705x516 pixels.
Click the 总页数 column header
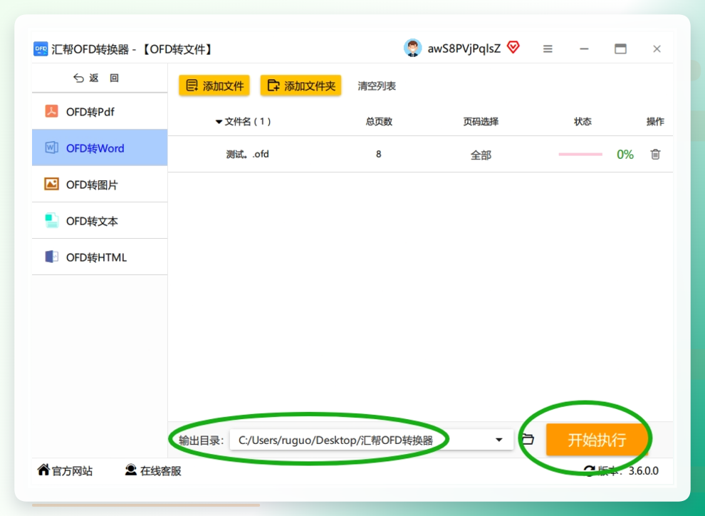coord(379,121)
